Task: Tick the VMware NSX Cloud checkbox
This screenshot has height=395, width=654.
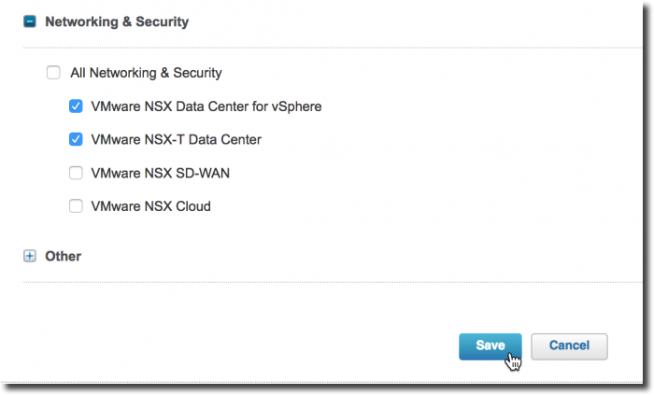Action: click(x=76, y=205)
